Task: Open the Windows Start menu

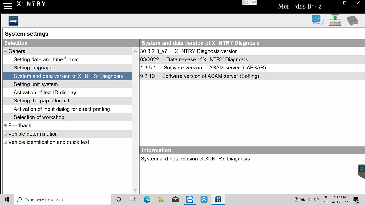Action: point(7,200)
